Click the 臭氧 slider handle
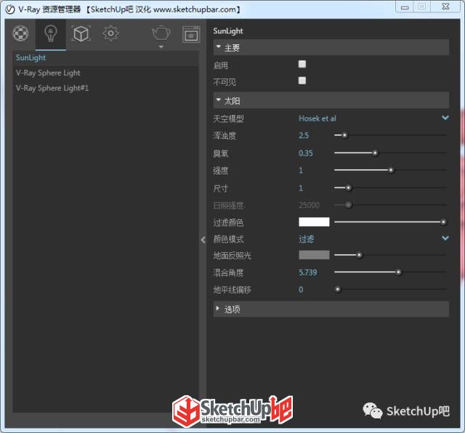Viewport: 465px width, 433px height. click(x=375, y=153)
